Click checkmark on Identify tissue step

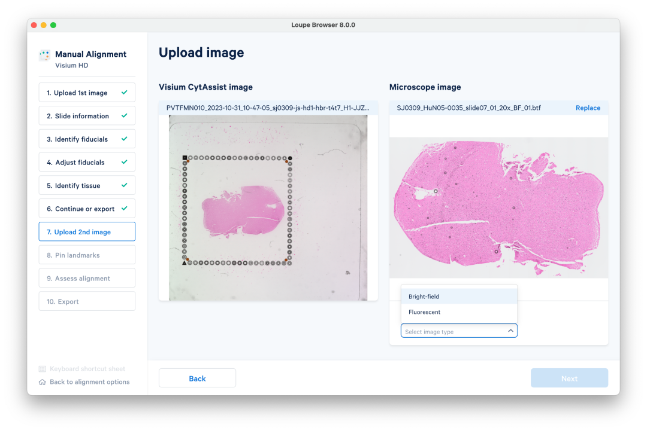click(x=124, y=185)
